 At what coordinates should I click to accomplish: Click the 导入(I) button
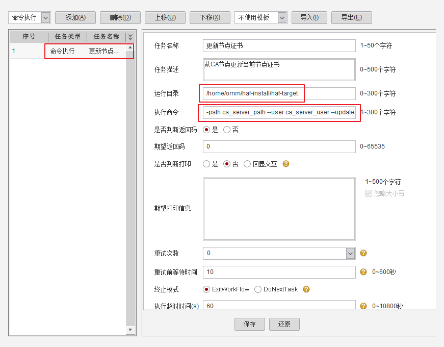pyautogui.click(x=309, y=17)
